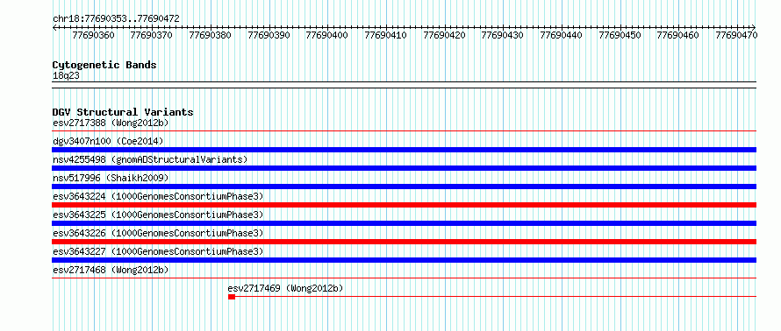The width and height of the screenshot is (781, 331).
Task: Open variant esv3643225 label
Action: coord(158,215)
